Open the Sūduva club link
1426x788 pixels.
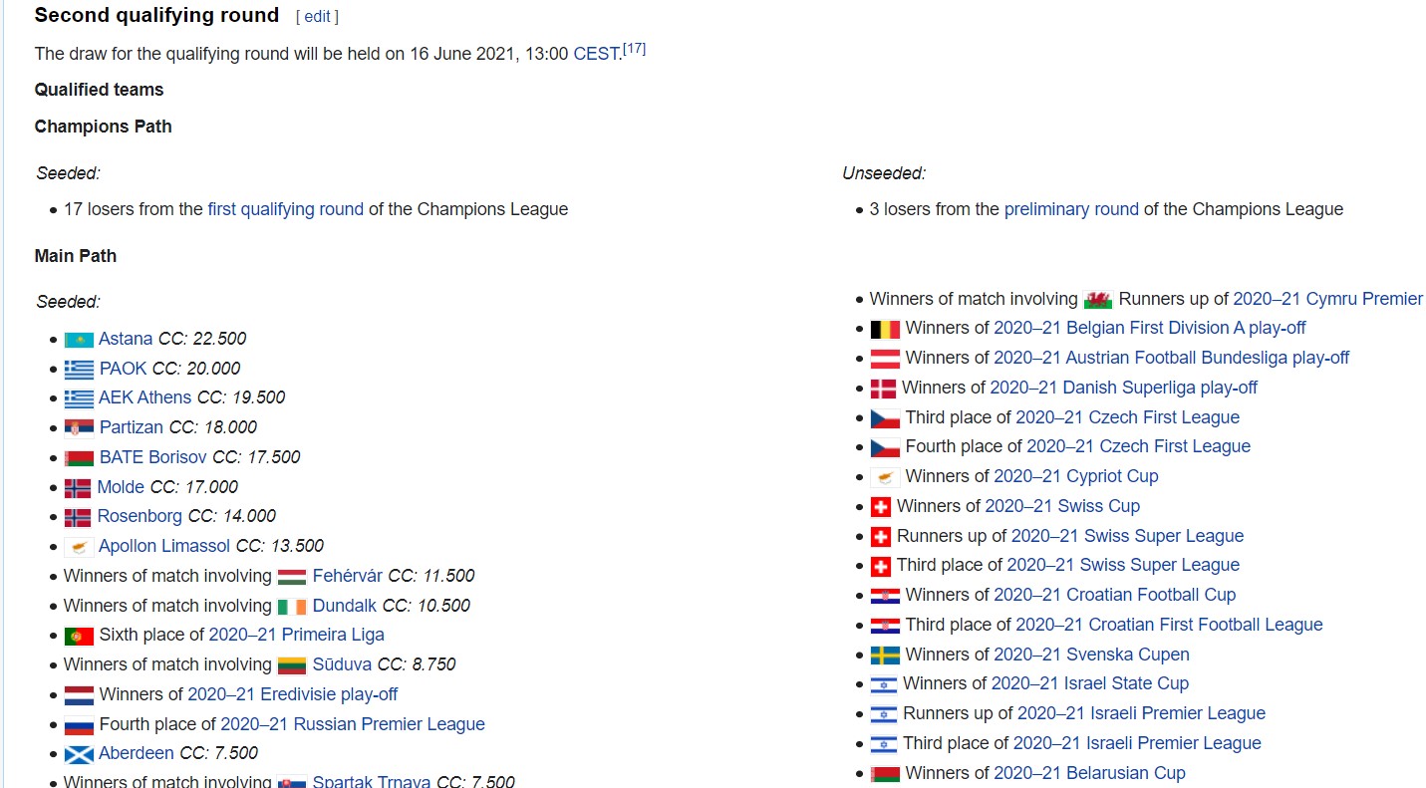(342, 664)
